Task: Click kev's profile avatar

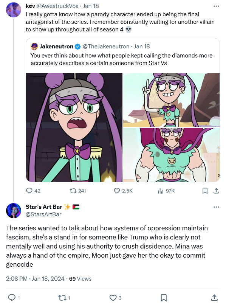Action: (x=14, y=10)
